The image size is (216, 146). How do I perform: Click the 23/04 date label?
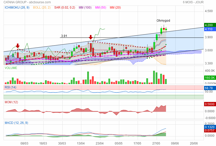coord(100,143)
